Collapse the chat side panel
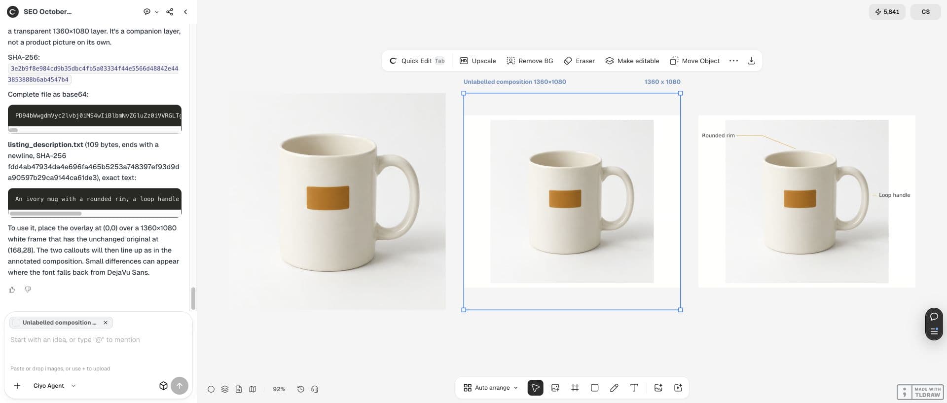The image size is (947, 403). tap(185, 11)
